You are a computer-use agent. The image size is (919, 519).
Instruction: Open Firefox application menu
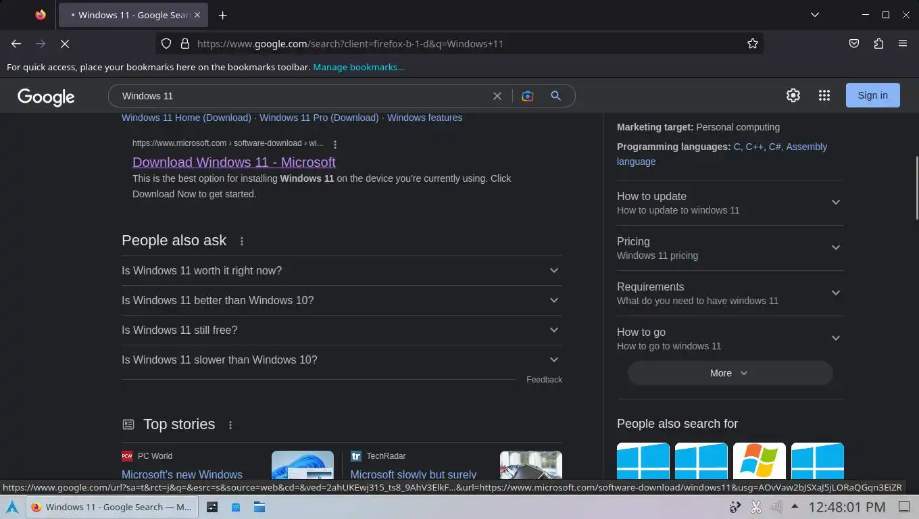[x=903, y=43]
